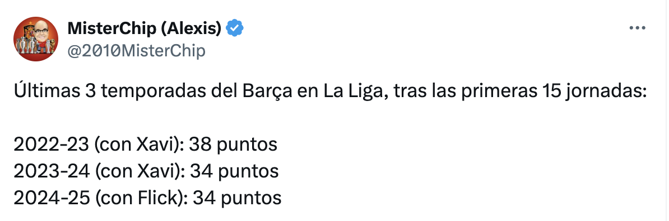This screenshot has width=669, height=221.
Task: Visit the @2010MisterChip handle link
Action: 137,51
